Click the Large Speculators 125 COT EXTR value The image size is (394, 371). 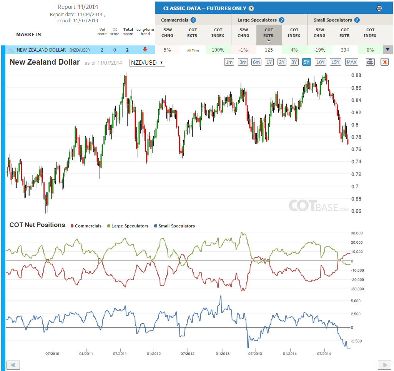(269, 50)
